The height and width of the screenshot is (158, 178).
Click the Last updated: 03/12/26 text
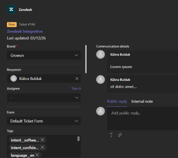click(x=26, y=38)
